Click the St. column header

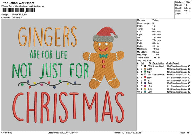pos(150,63)
